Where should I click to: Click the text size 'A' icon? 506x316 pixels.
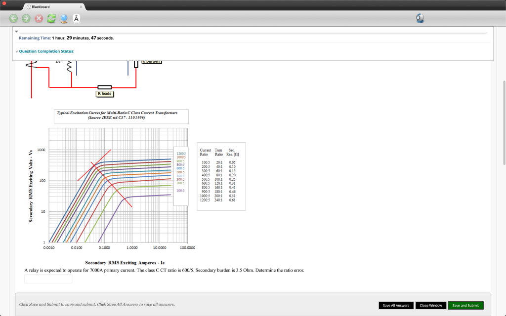point(76,19)
